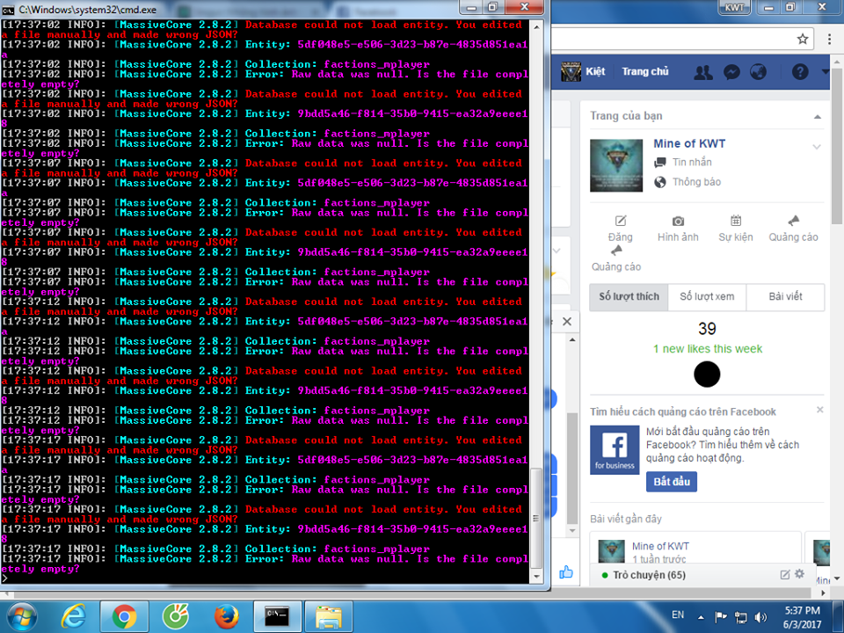844x633 pixels.
Task: Open network tray icon
Action: pos(740,617)
